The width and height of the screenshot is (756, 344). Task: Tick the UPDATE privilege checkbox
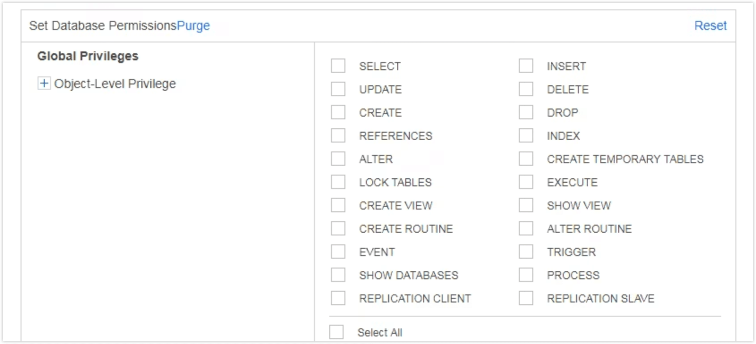click(338, 89)
